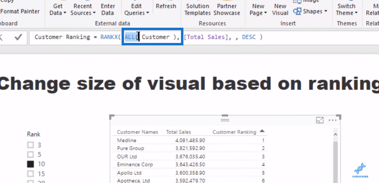Check the Rank 5 slicer option

30,154
